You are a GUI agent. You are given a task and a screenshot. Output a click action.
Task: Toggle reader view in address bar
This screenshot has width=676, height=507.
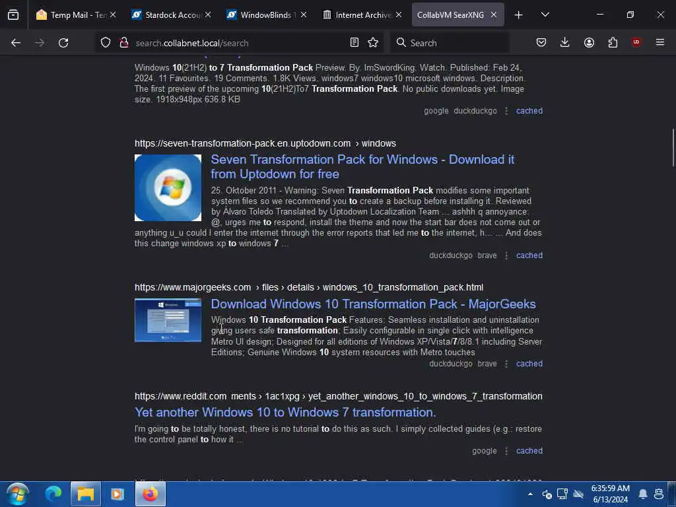click(355, 43)
